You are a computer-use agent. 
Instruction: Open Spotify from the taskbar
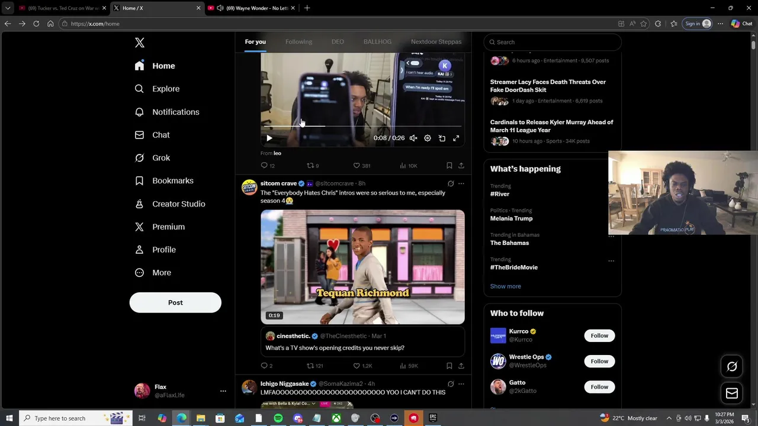pos(278,418)
